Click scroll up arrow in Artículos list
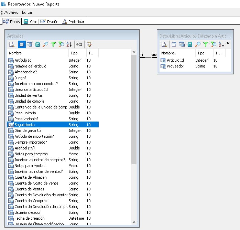The width and height of the screenshot is (240, 230). pyautogui.click(x=134, y=52)
